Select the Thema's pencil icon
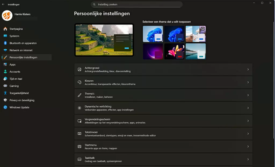The height and width of the screenshot is (167, 275). coord(79,95)
